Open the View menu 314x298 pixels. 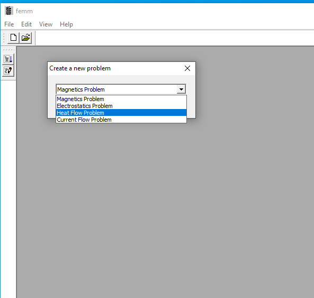(x=46, y=24)
